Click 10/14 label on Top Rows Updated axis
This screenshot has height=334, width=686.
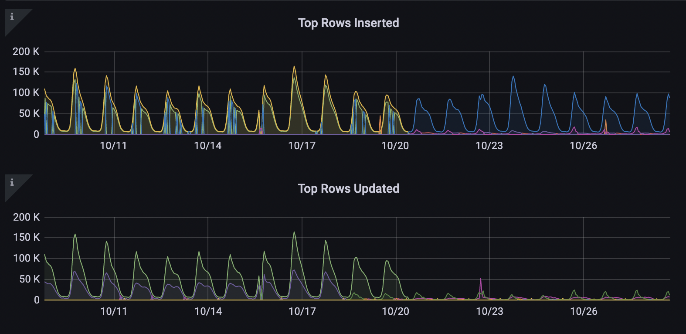click(x=207, y=312)
